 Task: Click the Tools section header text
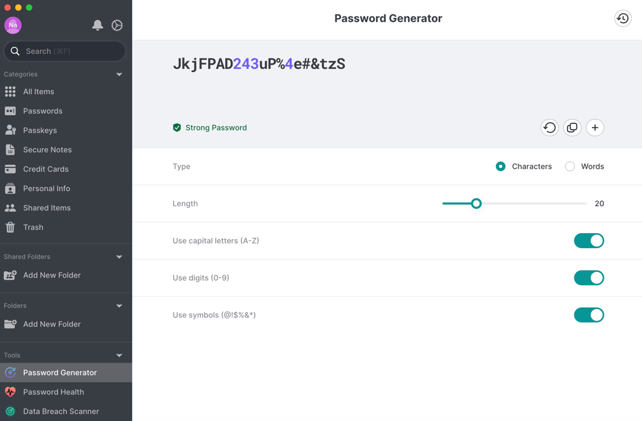pyautogui.click(x=12, y=355)
